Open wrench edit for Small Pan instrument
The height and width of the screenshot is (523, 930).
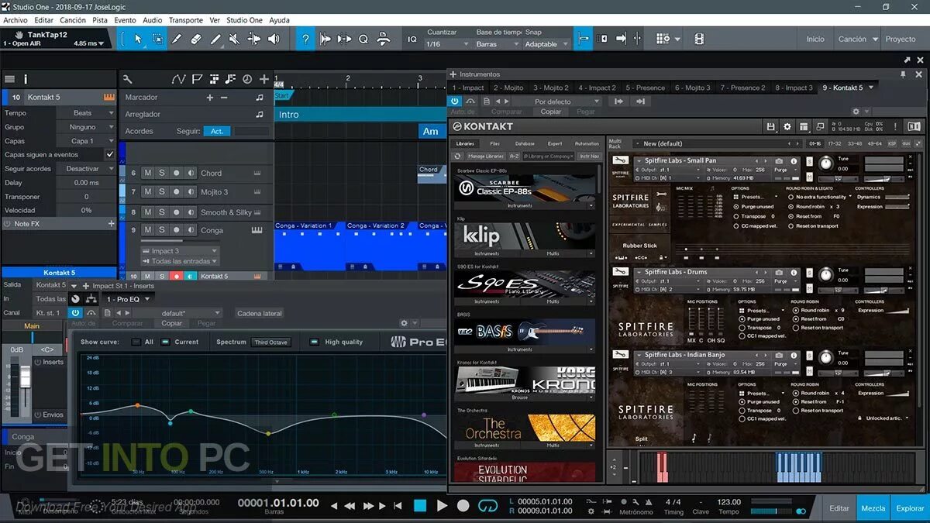point(620,160)
